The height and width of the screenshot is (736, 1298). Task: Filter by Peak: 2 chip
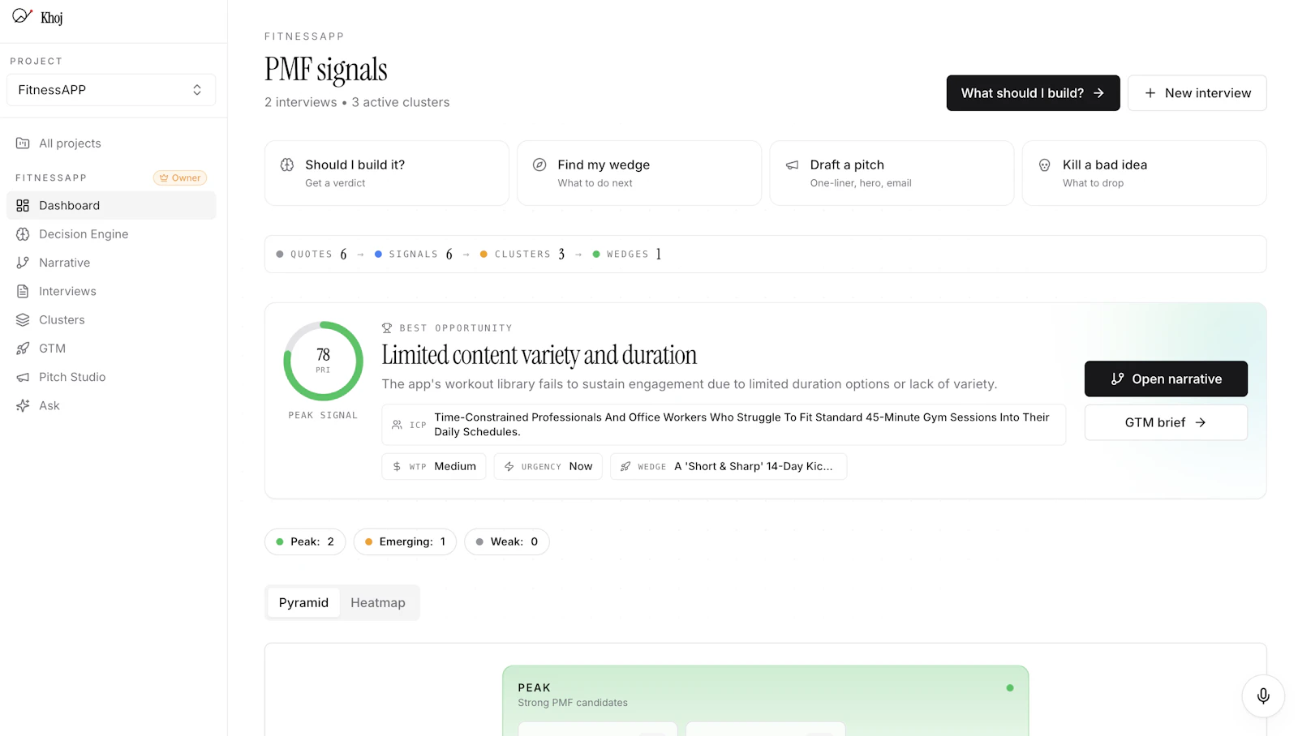pos(305,541)
